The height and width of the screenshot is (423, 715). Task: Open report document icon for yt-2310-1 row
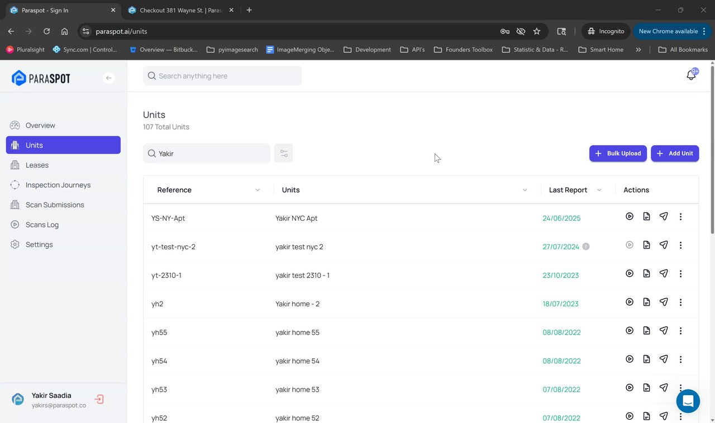[646, 274]
